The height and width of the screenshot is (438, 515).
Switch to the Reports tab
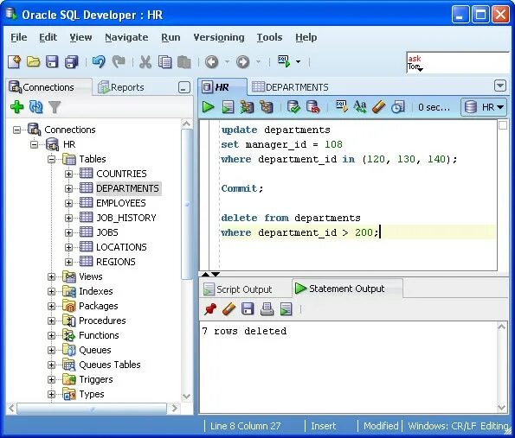[x=121, y=87]
